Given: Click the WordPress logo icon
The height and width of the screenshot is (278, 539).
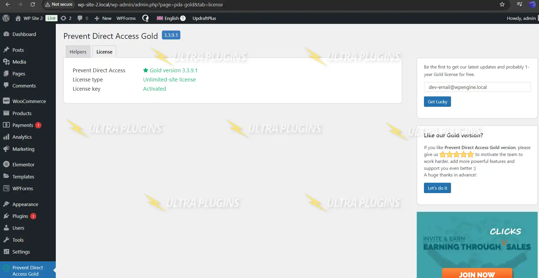Looking at the screenshot, I should click(6, 18).
